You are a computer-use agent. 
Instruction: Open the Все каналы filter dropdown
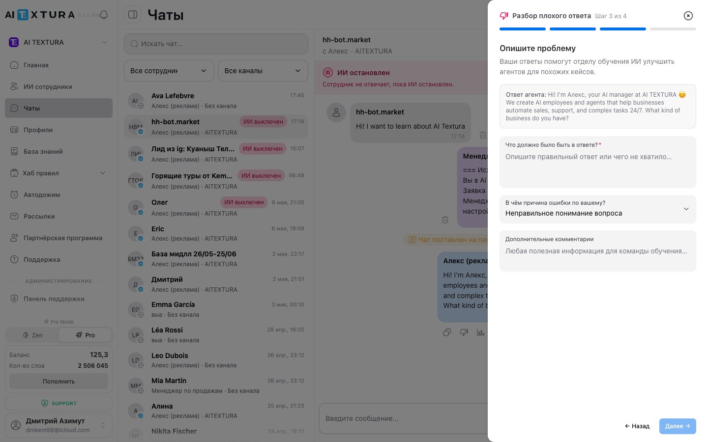[263, 71]
